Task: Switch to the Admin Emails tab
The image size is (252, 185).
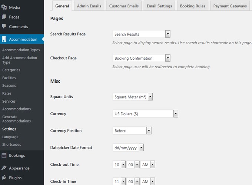Action: pos(89,6)
